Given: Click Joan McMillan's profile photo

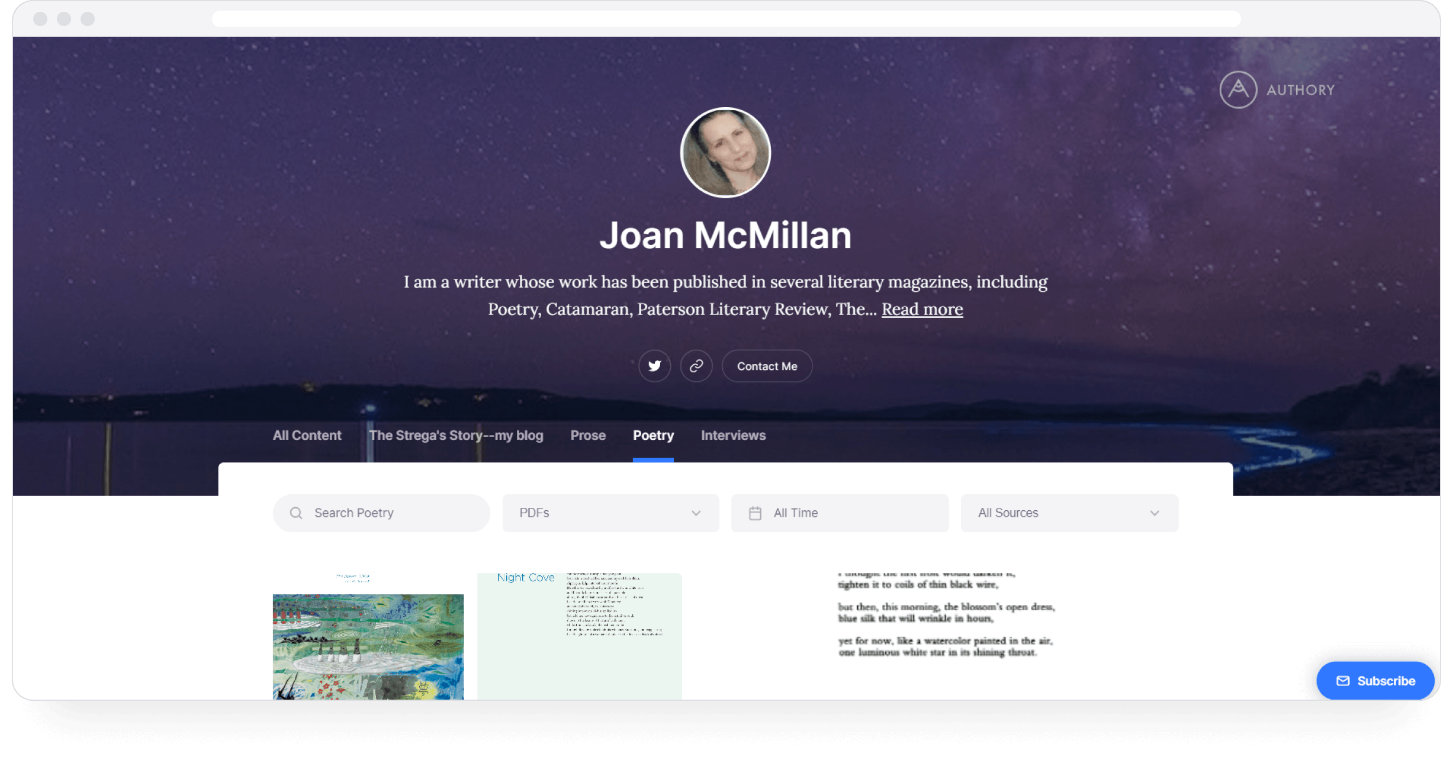Looking at the screenshot, I should [x=726, y=153].
